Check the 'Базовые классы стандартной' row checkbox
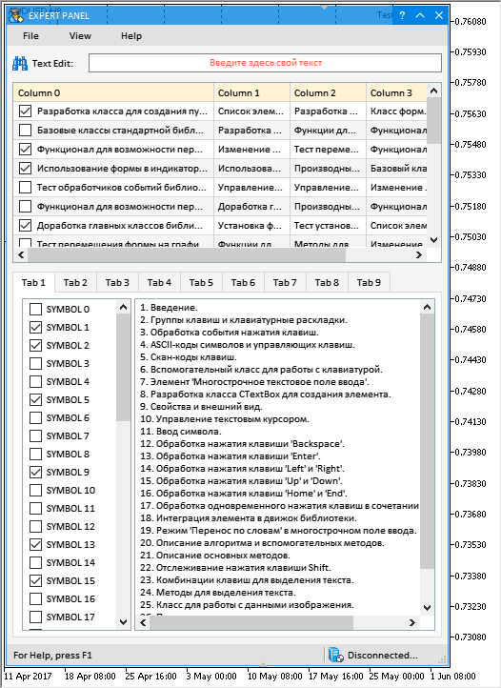501x688 pixels. 25,130
